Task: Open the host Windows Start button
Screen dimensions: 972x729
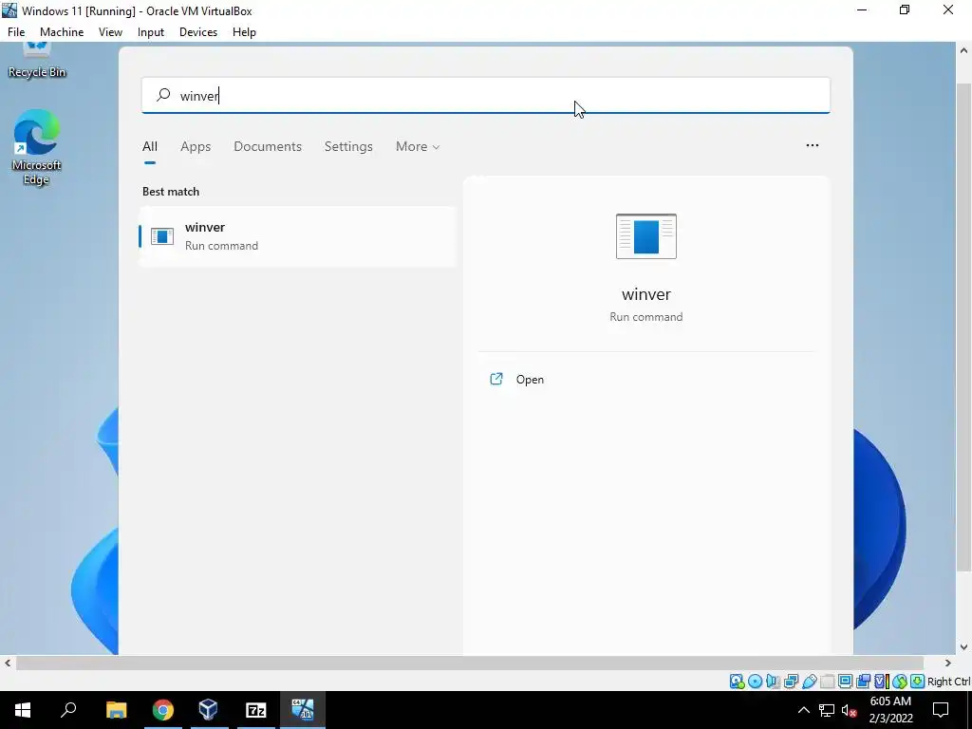Action: (x=23, y=710)
